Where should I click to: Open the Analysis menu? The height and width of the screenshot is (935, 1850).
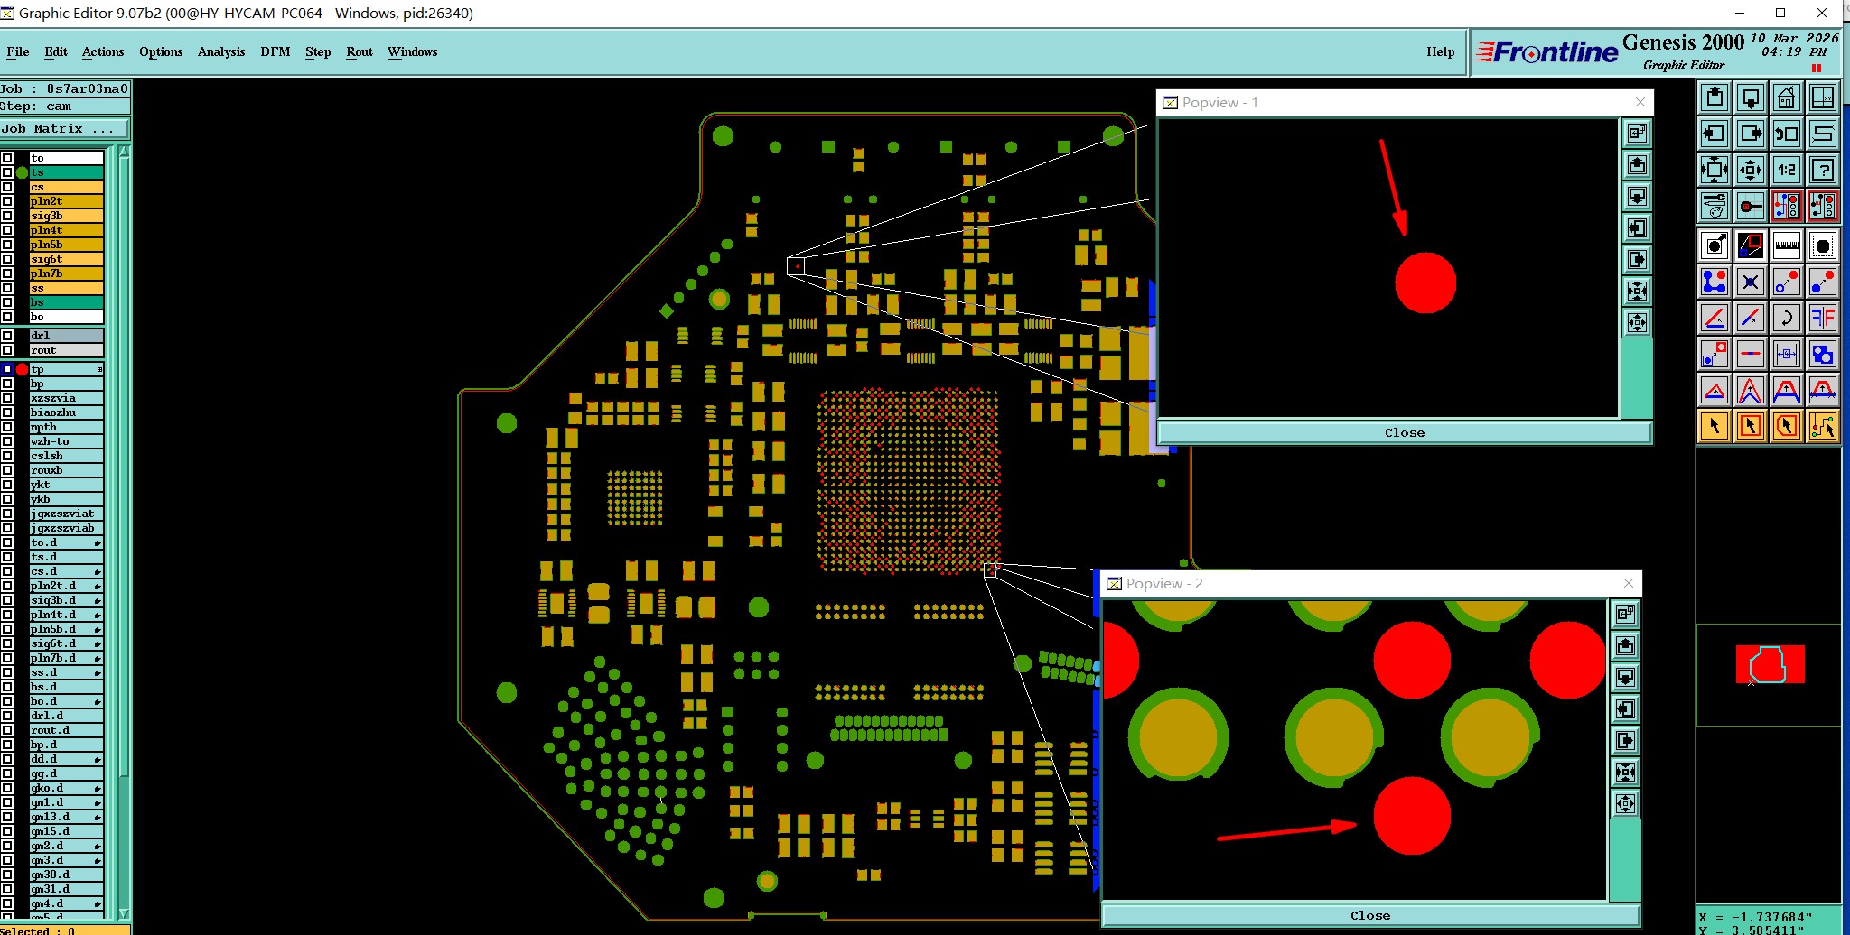(x=221, y=51)
